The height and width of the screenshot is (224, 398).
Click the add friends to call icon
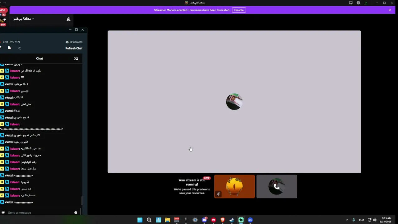point(68,19)
